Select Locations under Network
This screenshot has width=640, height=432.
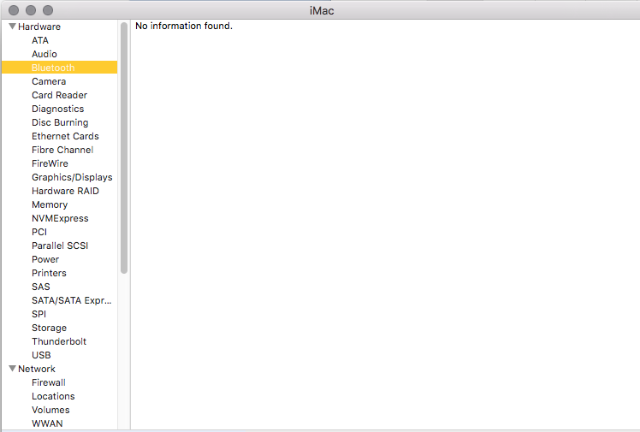pyautogui.click(x=53, y=396)
